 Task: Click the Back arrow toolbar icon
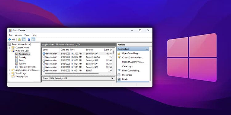point(10,40)
